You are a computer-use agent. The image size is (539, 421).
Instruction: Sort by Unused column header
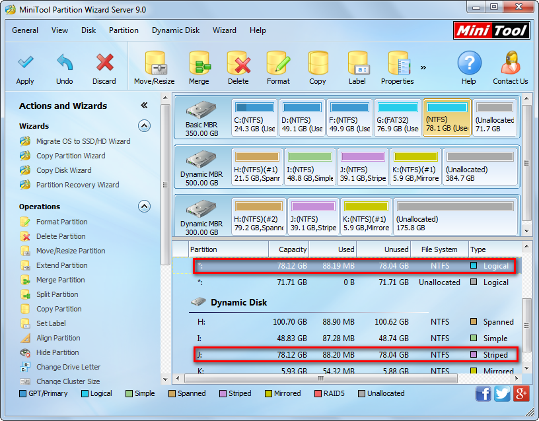[x=384, y=249]
